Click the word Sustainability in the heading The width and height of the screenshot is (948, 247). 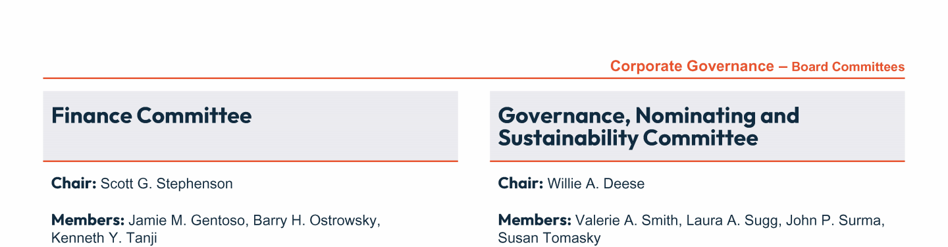(567, 139)
